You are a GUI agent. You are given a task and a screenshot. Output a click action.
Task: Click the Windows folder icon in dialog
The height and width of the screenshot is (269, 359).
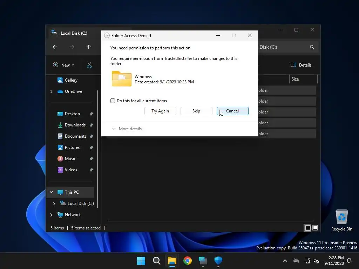pos(122,79)
